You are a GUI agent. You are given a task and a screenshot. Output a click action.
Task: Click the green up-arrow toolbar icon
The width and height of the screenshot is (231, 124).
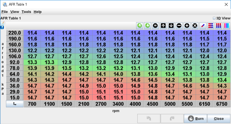click(x=139, y=26)
